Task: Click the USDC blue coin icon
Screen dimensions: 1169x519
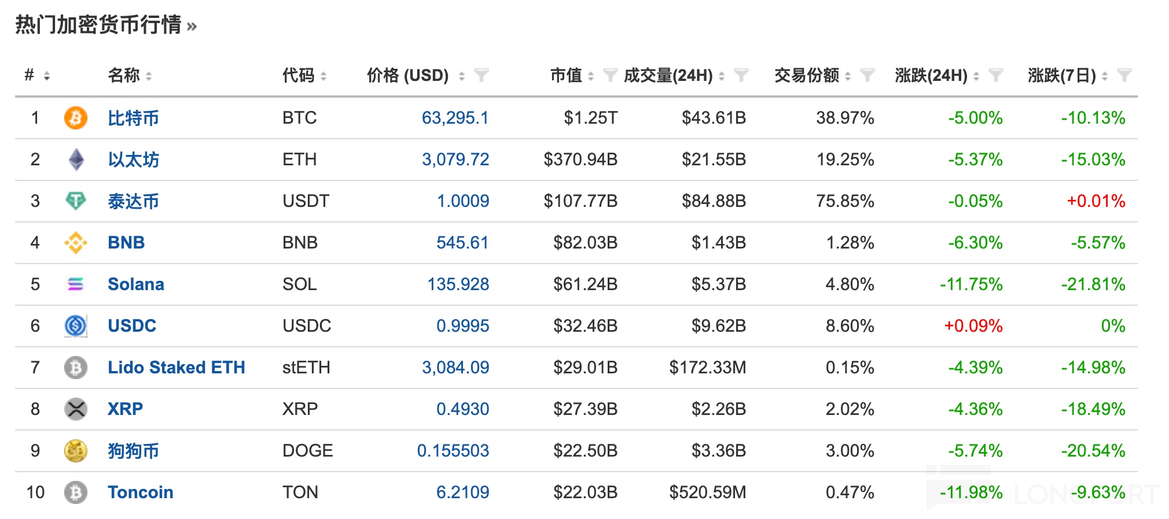Action: [x=75, y=326]
